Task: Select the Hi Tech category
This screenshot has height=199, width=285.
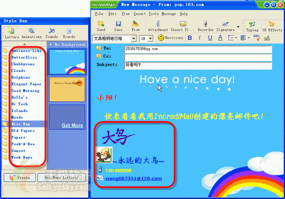Action: click(x=19, y=104)
